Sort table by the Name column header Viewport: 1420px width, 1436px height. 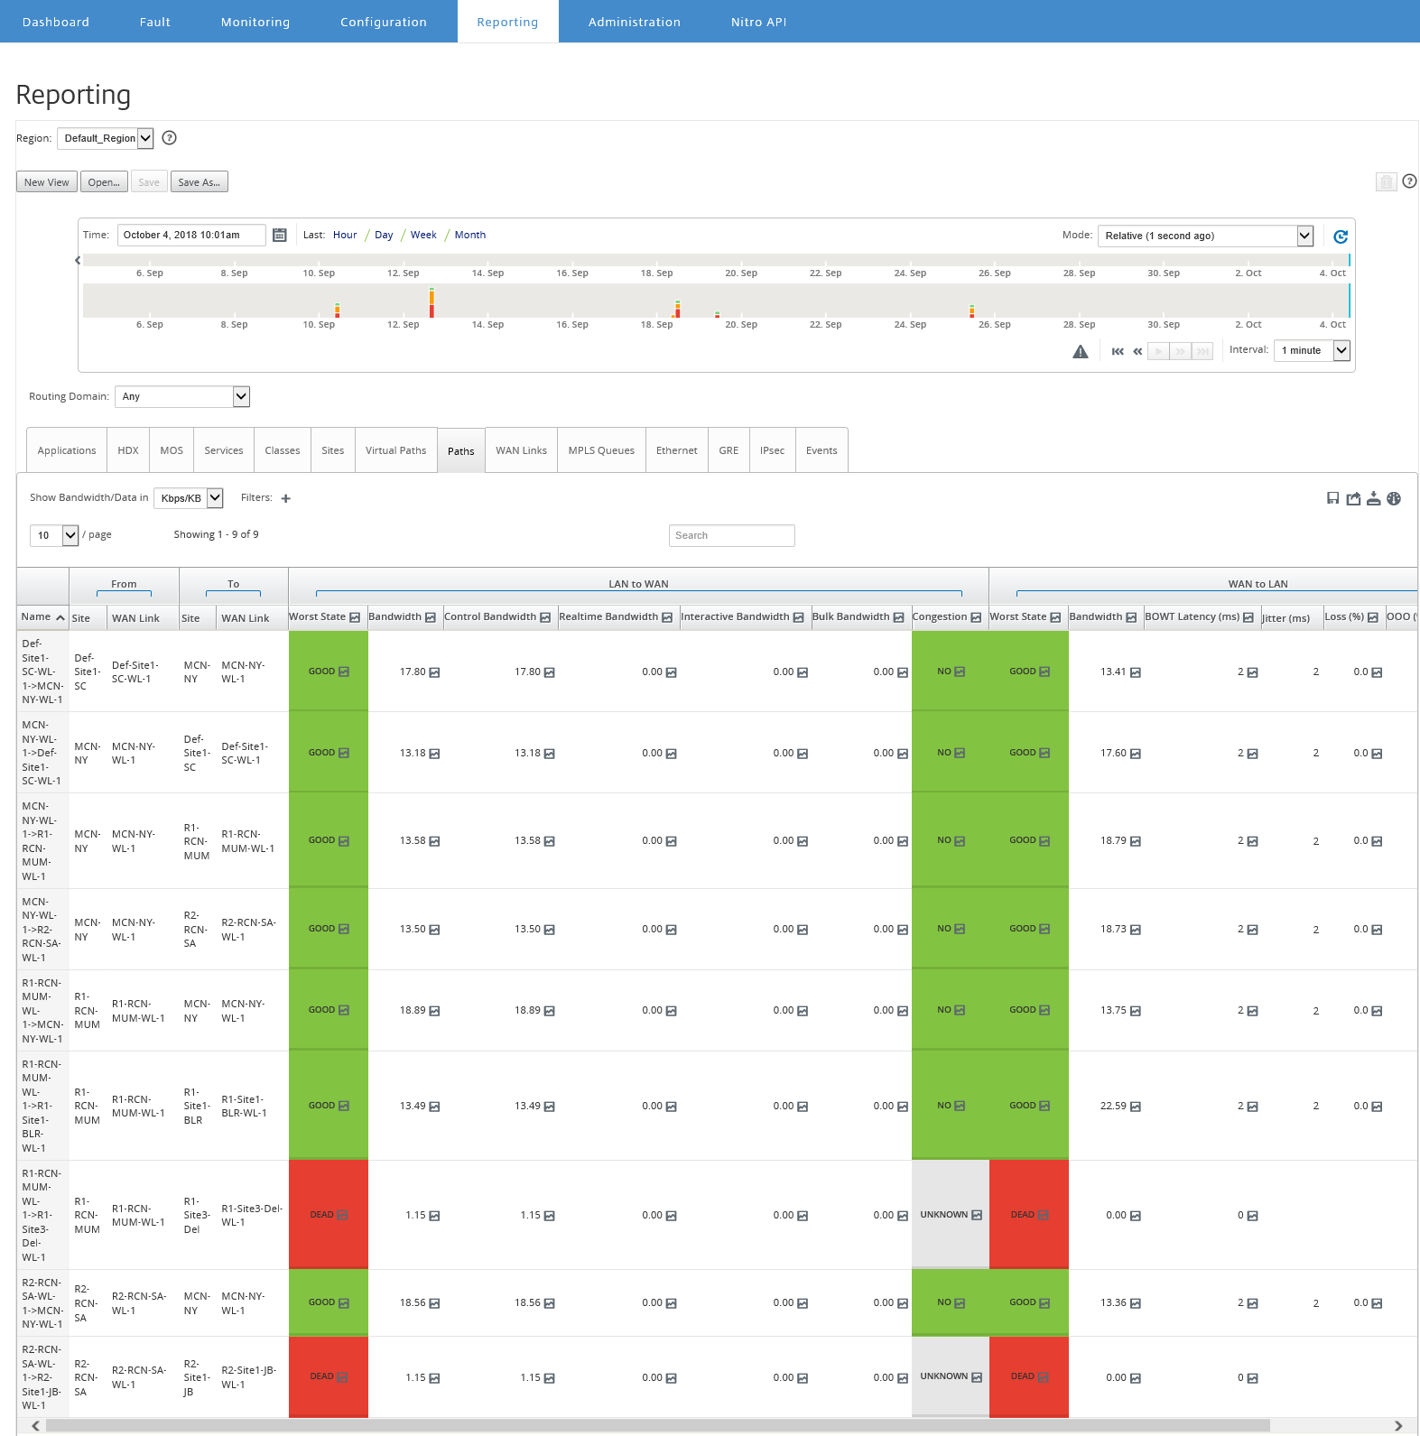(42, 617)
